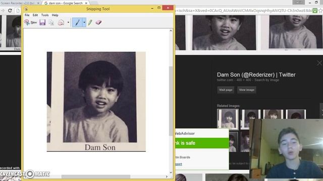Select the fourth related image thumbnail
Screen dimensions: 323x181
tap(296, 114)
